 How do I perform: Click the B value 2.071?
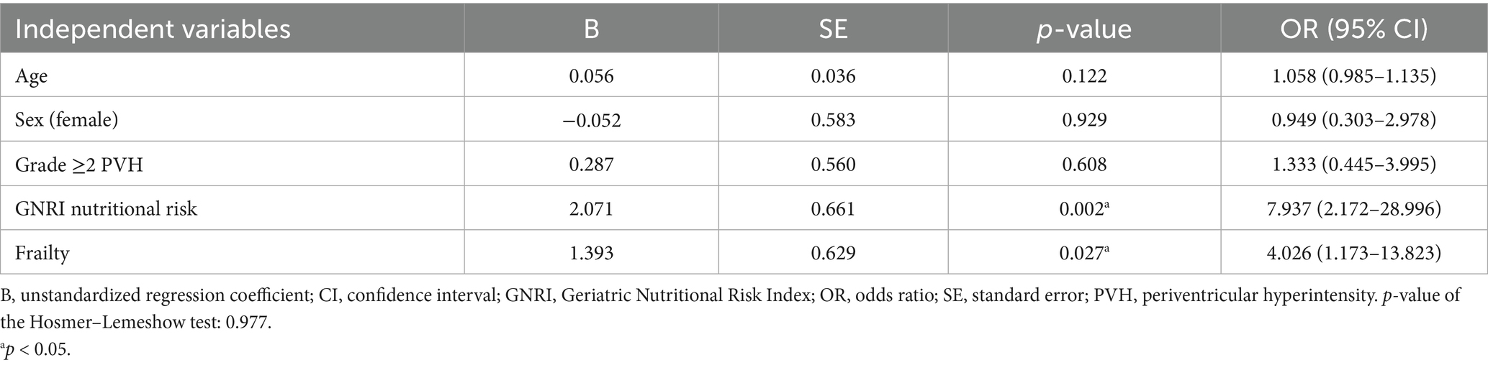pyautogui.click(x=591, y=208)
